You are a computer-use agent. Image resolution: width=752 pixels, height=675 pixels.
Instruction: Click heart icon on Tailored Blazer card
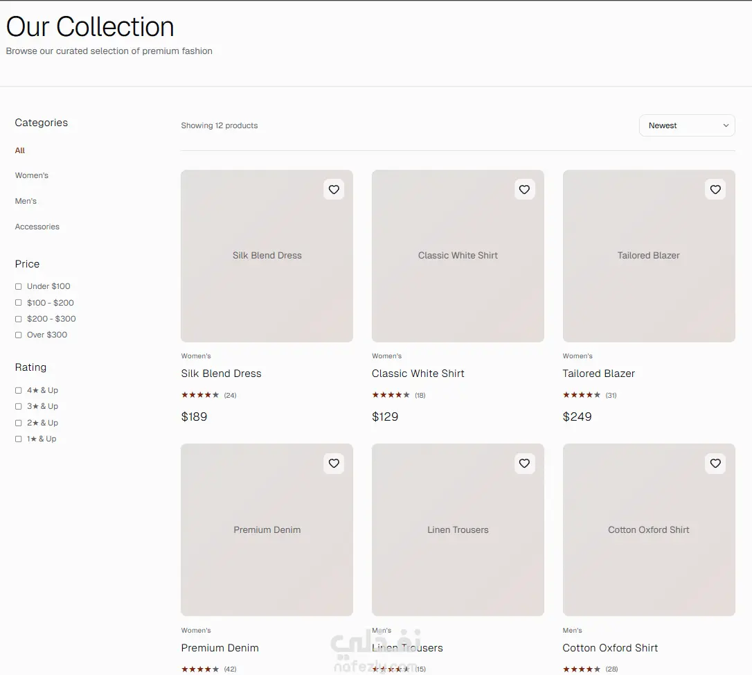click(715, 190)
